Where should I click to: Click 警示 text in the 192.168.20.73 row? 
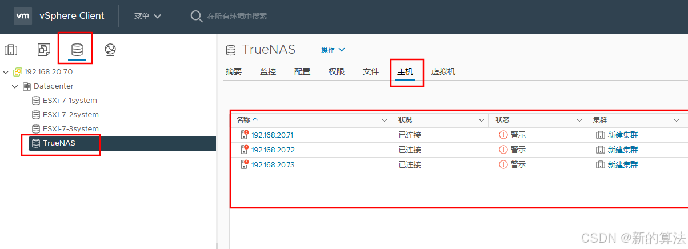(518, 164)
